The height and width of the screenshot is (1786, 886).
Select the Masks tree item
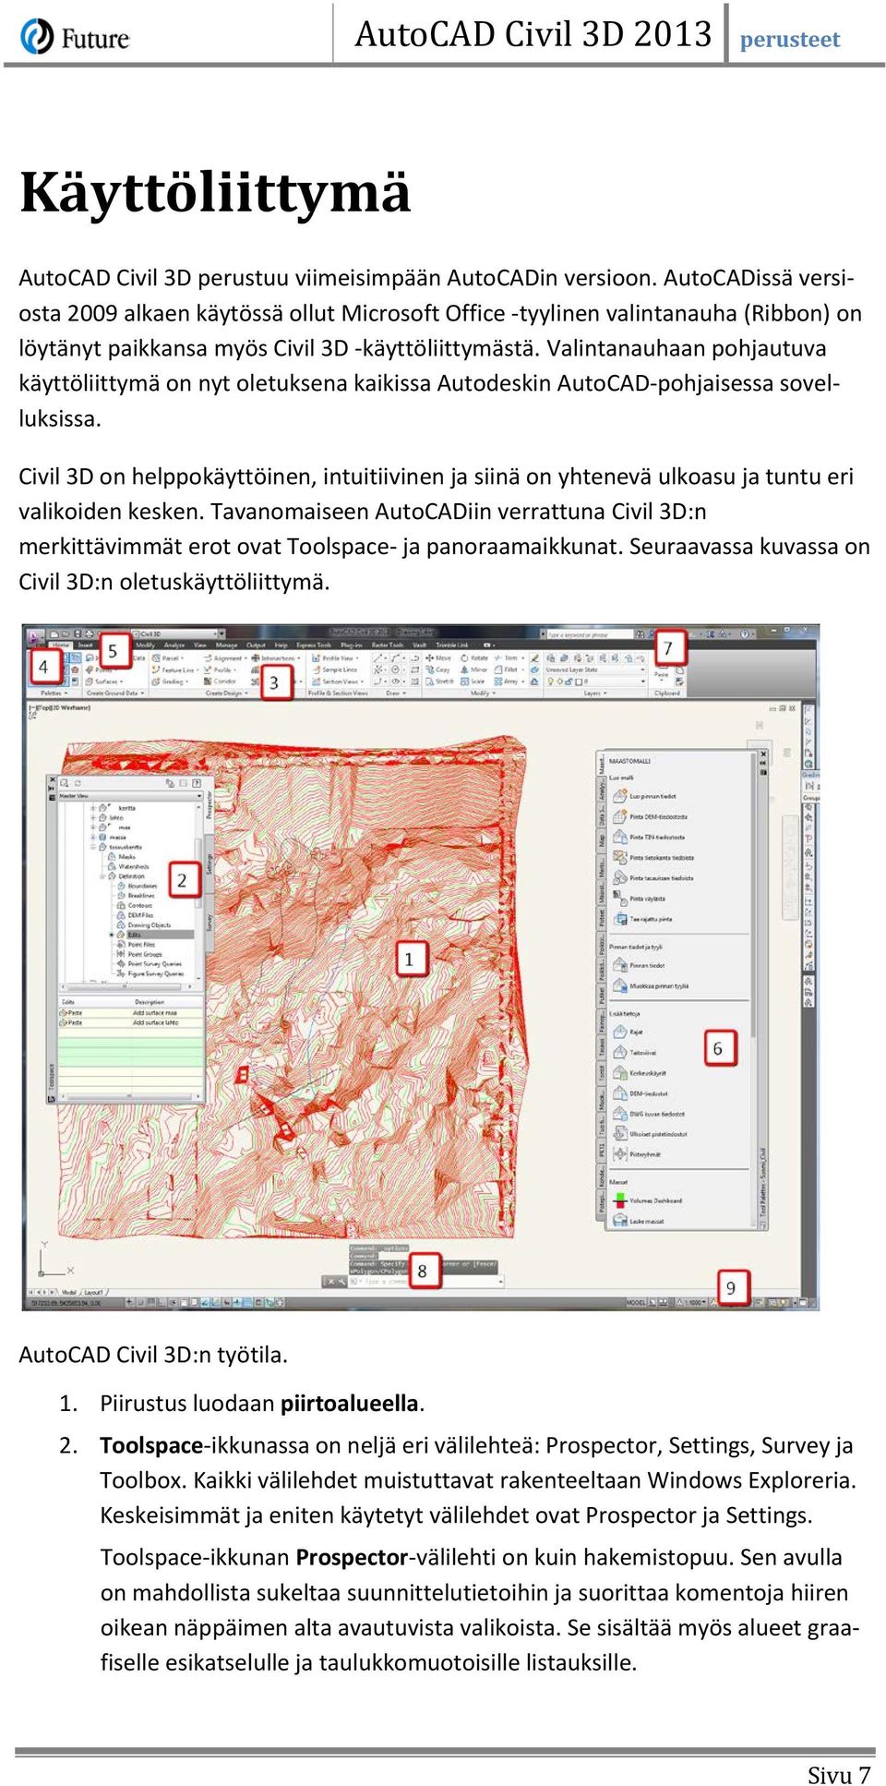pyautogui.click(x=122, y=857)
